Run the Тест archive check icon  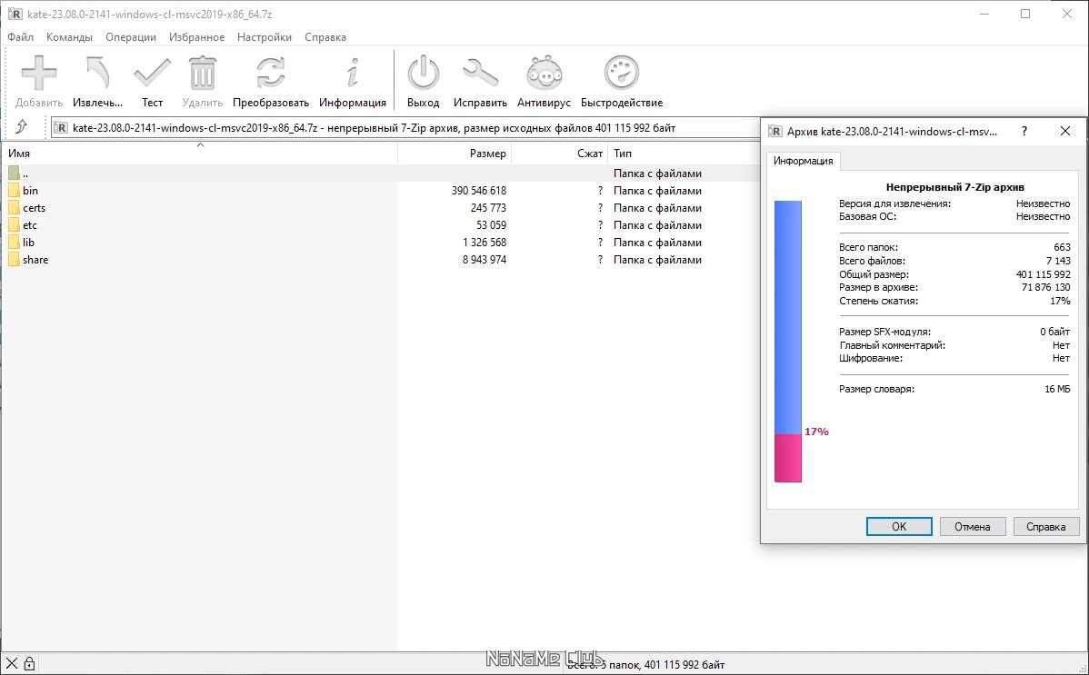tap(152, 73)
